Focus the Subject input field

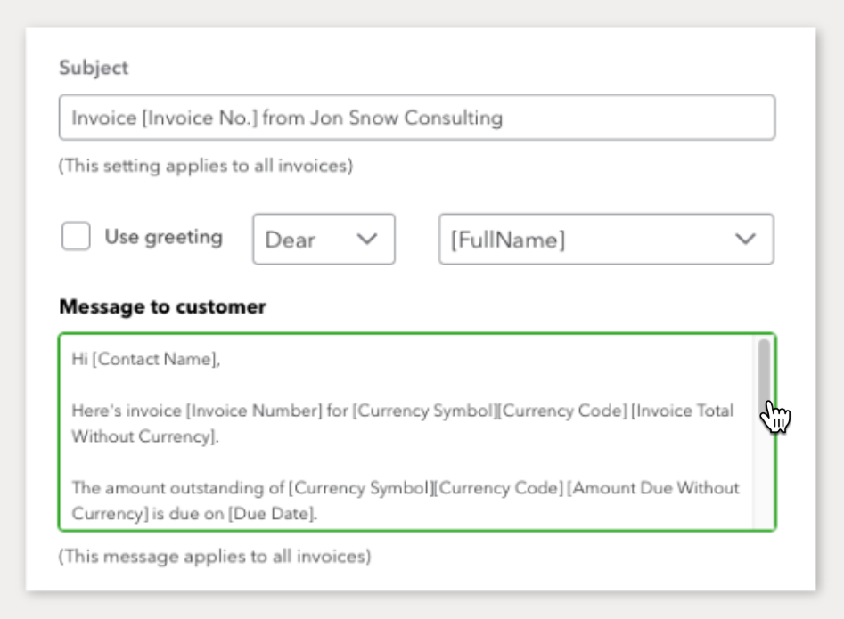point(416,118)
